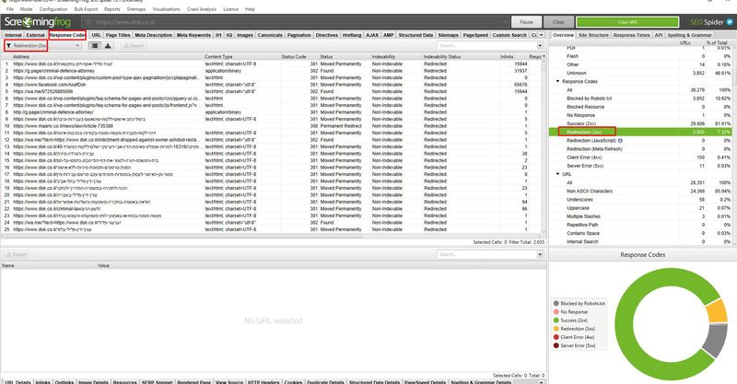Viewport: 737px width, 384px height.
Task: Switch to the Site Structure tab
Action: (593, 35)
